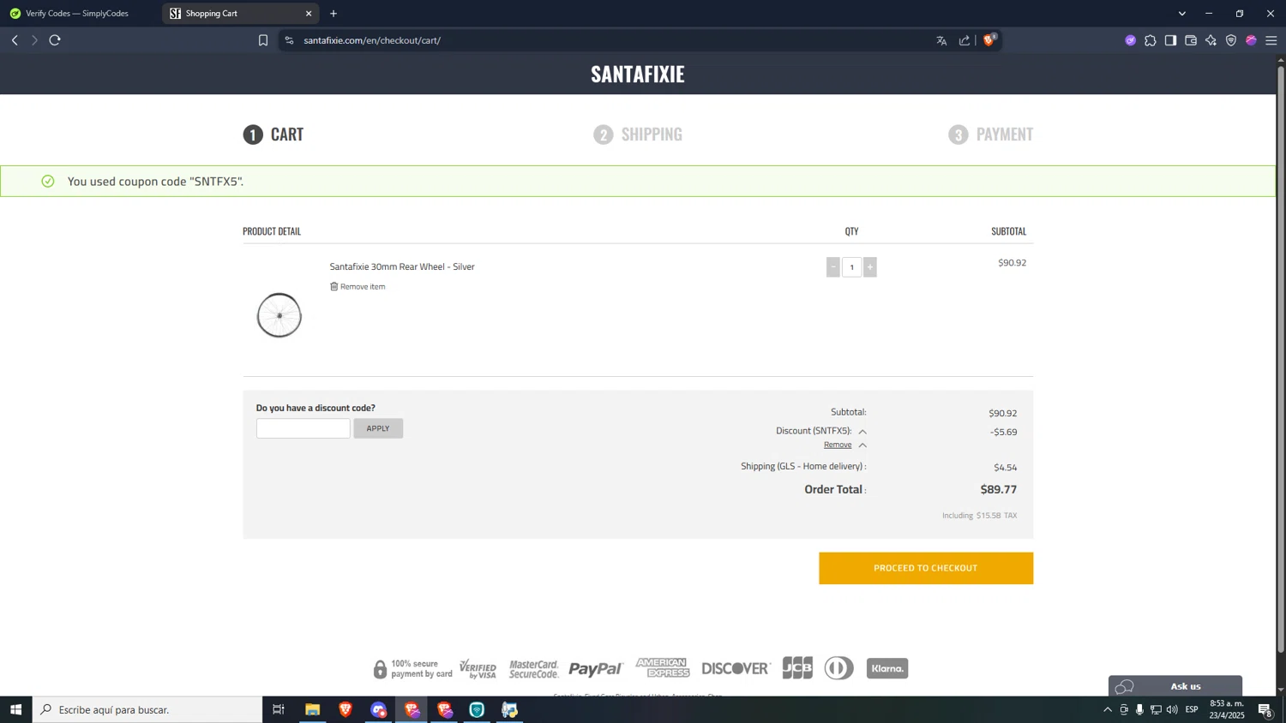The image size is (1286, 723).
Task: Click the SANTAFIXIE logo
Action: click(638, 74)
